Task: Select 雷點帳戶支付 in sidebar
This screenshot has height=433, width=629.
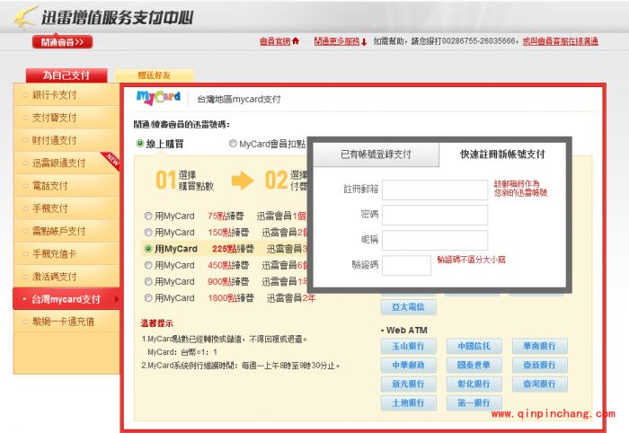Action: click(66, 231)
